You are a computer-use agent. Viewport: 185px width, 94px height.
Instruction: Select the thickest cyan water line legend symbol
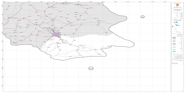pyautogui.click(x=174, y=52)
